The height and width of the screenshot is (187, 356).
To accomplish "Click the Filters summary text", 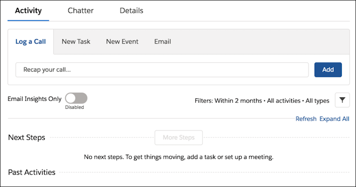I will point(262,101).
